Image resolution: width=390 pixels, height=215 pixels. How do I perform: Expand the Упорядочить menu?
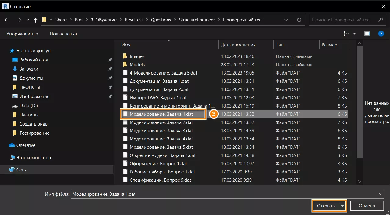point(22,34)
